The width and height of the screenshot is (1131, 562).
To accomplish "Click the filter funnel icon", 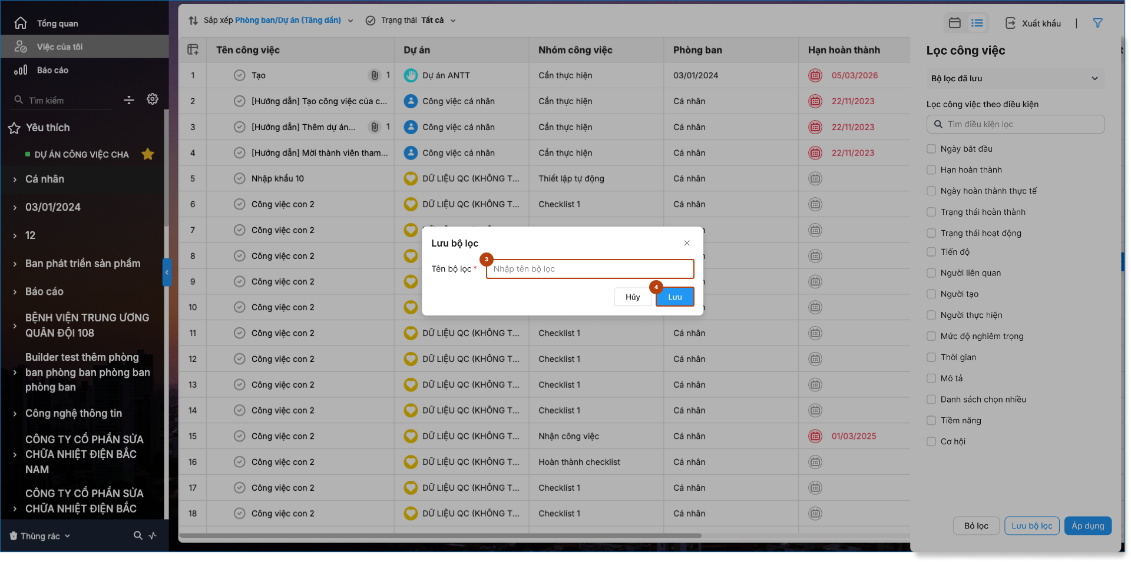I will (1097, 23).
